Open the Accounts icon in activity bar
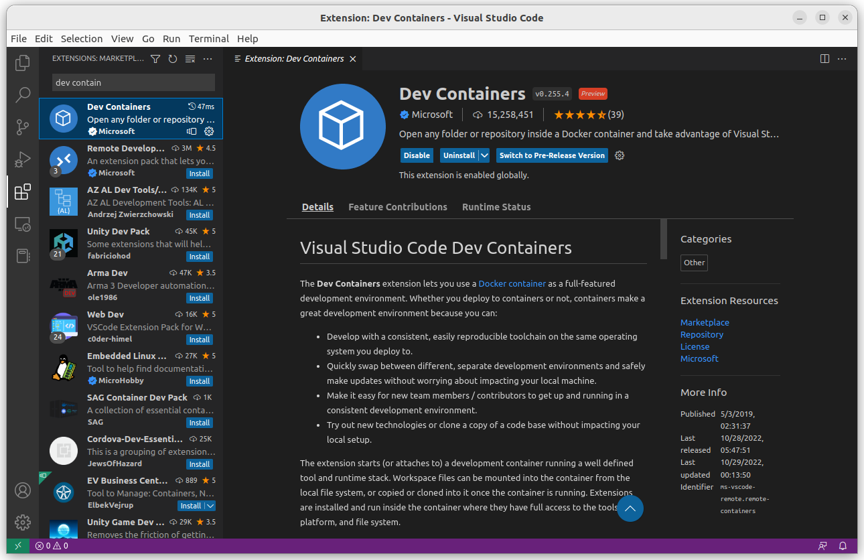Image resolution: width=864 pixels, height=560 pixels. pos(23,490)
